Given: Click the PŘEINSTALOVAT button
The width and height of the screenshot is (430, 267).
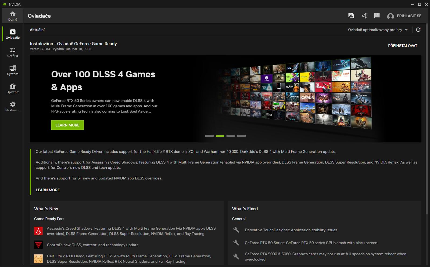Looking at the screenshot, I should pos(402,46).
